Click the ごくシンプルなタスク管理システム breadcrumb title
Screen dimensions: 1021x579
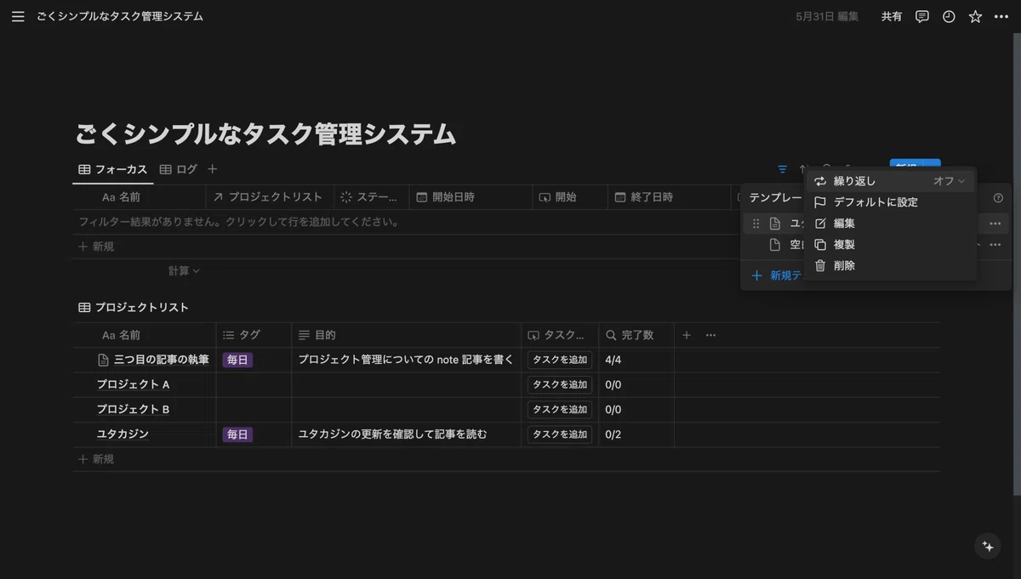tap(120, 16)
